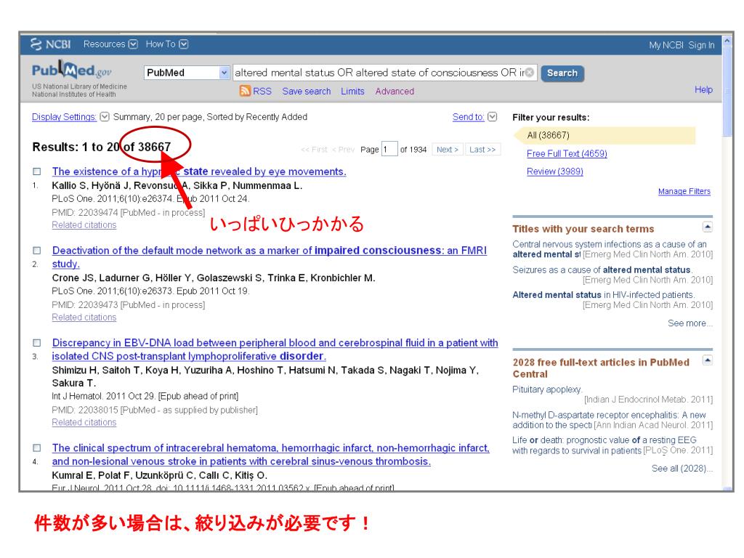Screen dimensions: 744x558
Task: Open Life or death prognostic value of EEG article
Action: tap(604, 445)
